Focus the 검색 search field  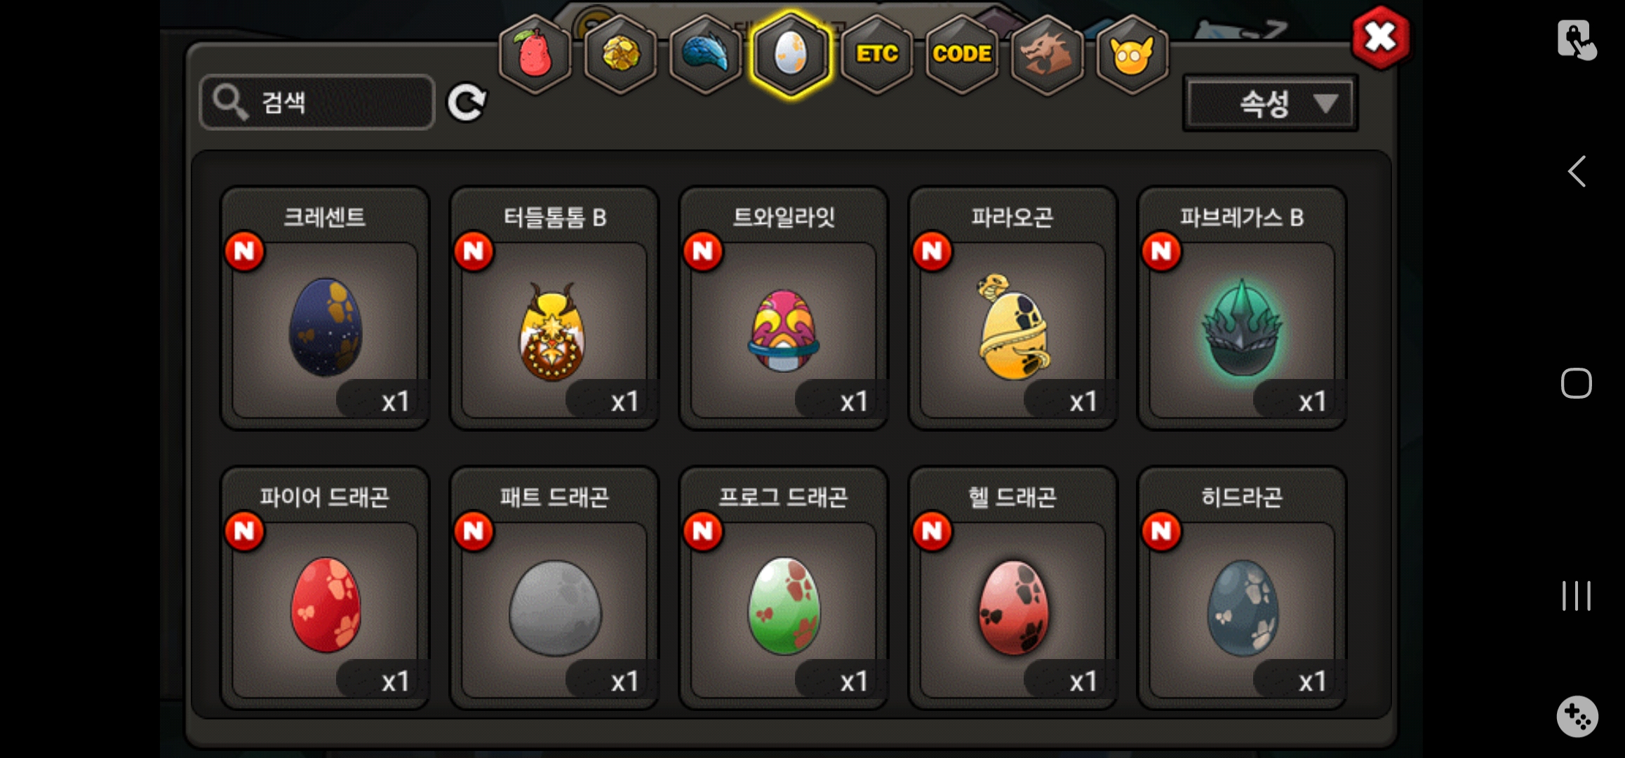tap(317, 102)
